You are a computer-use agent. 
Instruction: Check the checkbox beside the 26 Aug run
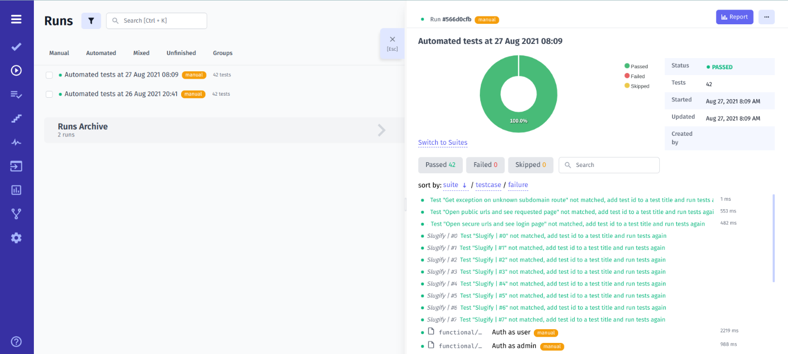[x=49, y=94]
